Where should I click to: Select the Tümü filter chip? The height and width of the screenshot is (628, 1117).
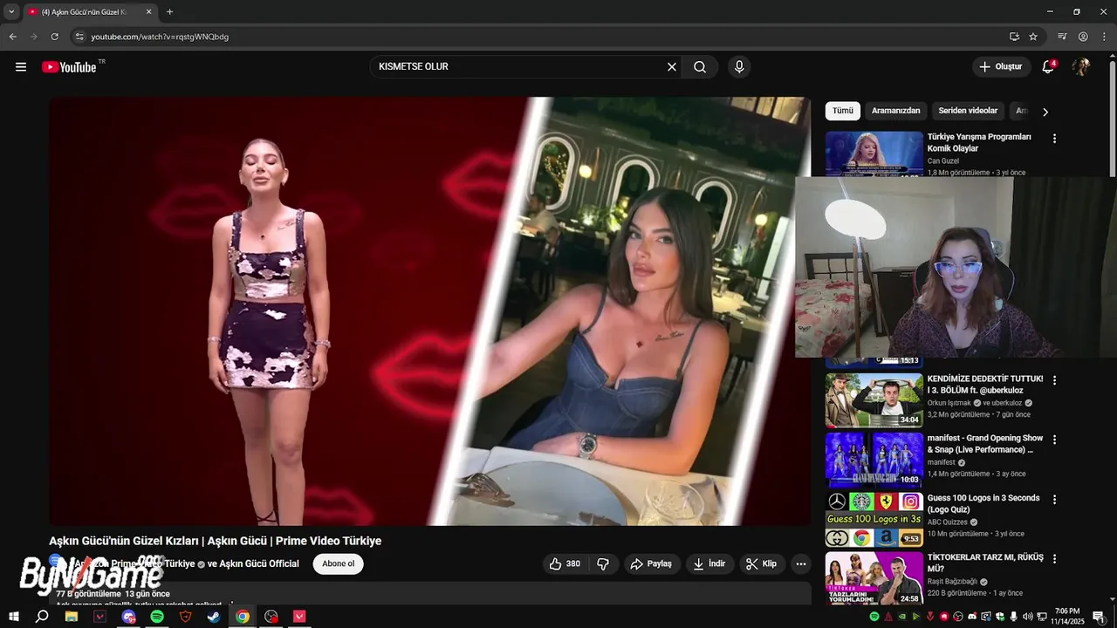(843, 111)
